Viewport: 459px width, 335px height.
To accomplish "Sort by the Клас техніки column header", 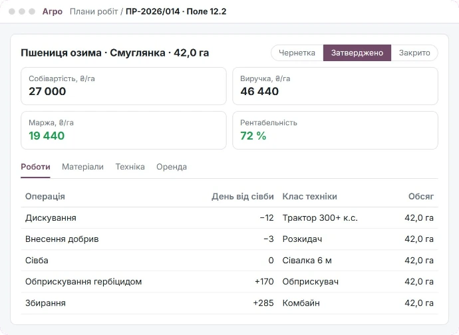I will 310,196.
